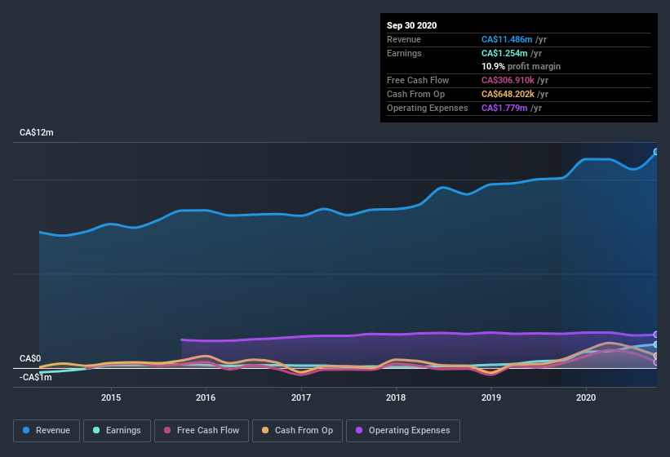Image resolution: width=670 pixels, height=457 pixels.
Task: Click the 2015 x-axis label
Action: tap(111, 397)
